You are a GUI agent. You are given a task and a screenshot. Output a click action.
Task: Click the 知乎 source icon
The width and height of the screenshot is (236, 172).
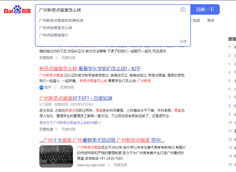coord(41,88)
